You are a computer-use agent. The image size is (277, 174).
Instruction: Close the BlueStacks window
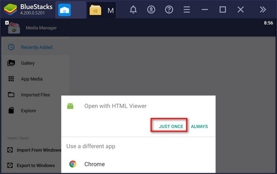(x=241, y=9)
